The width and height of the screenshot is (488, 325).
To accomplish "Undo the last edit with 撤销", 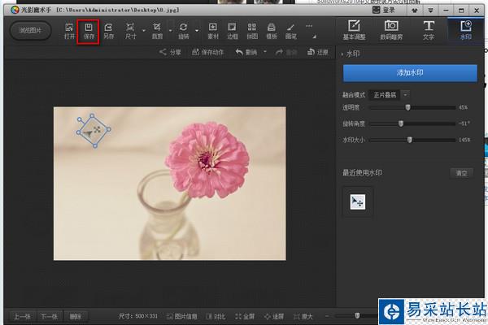I will click(x=246, y=52).
